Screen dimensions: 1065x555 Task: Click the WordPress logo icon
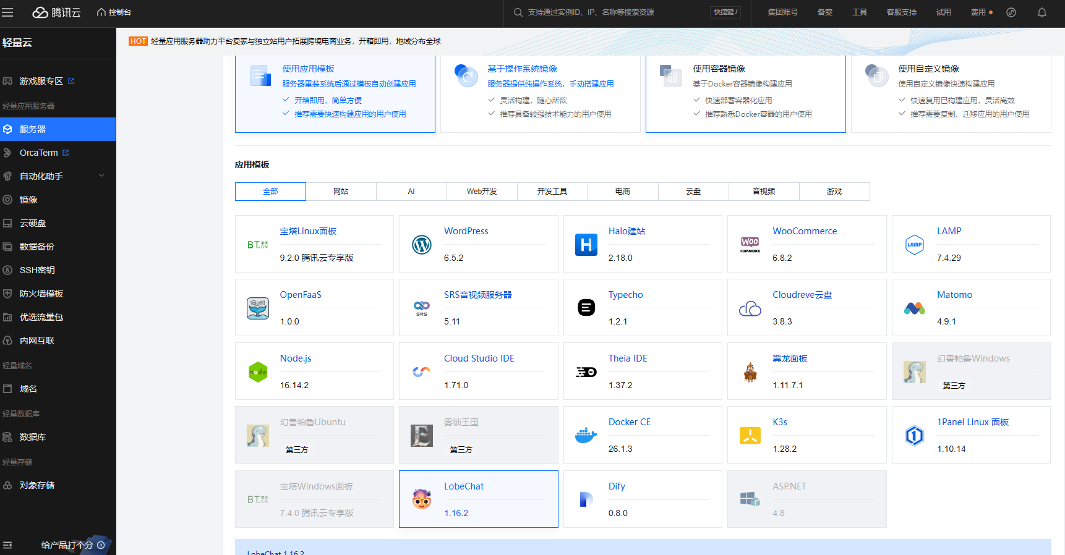point(422,245)
